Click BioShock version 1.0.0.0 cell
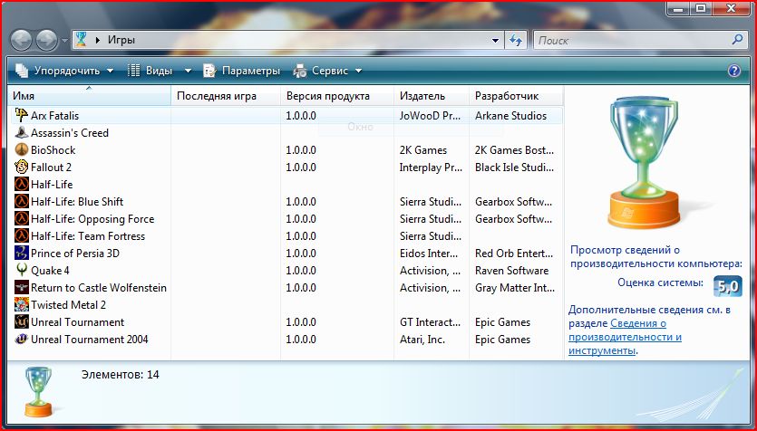The image size is (757, 431). tap(301, 150)
